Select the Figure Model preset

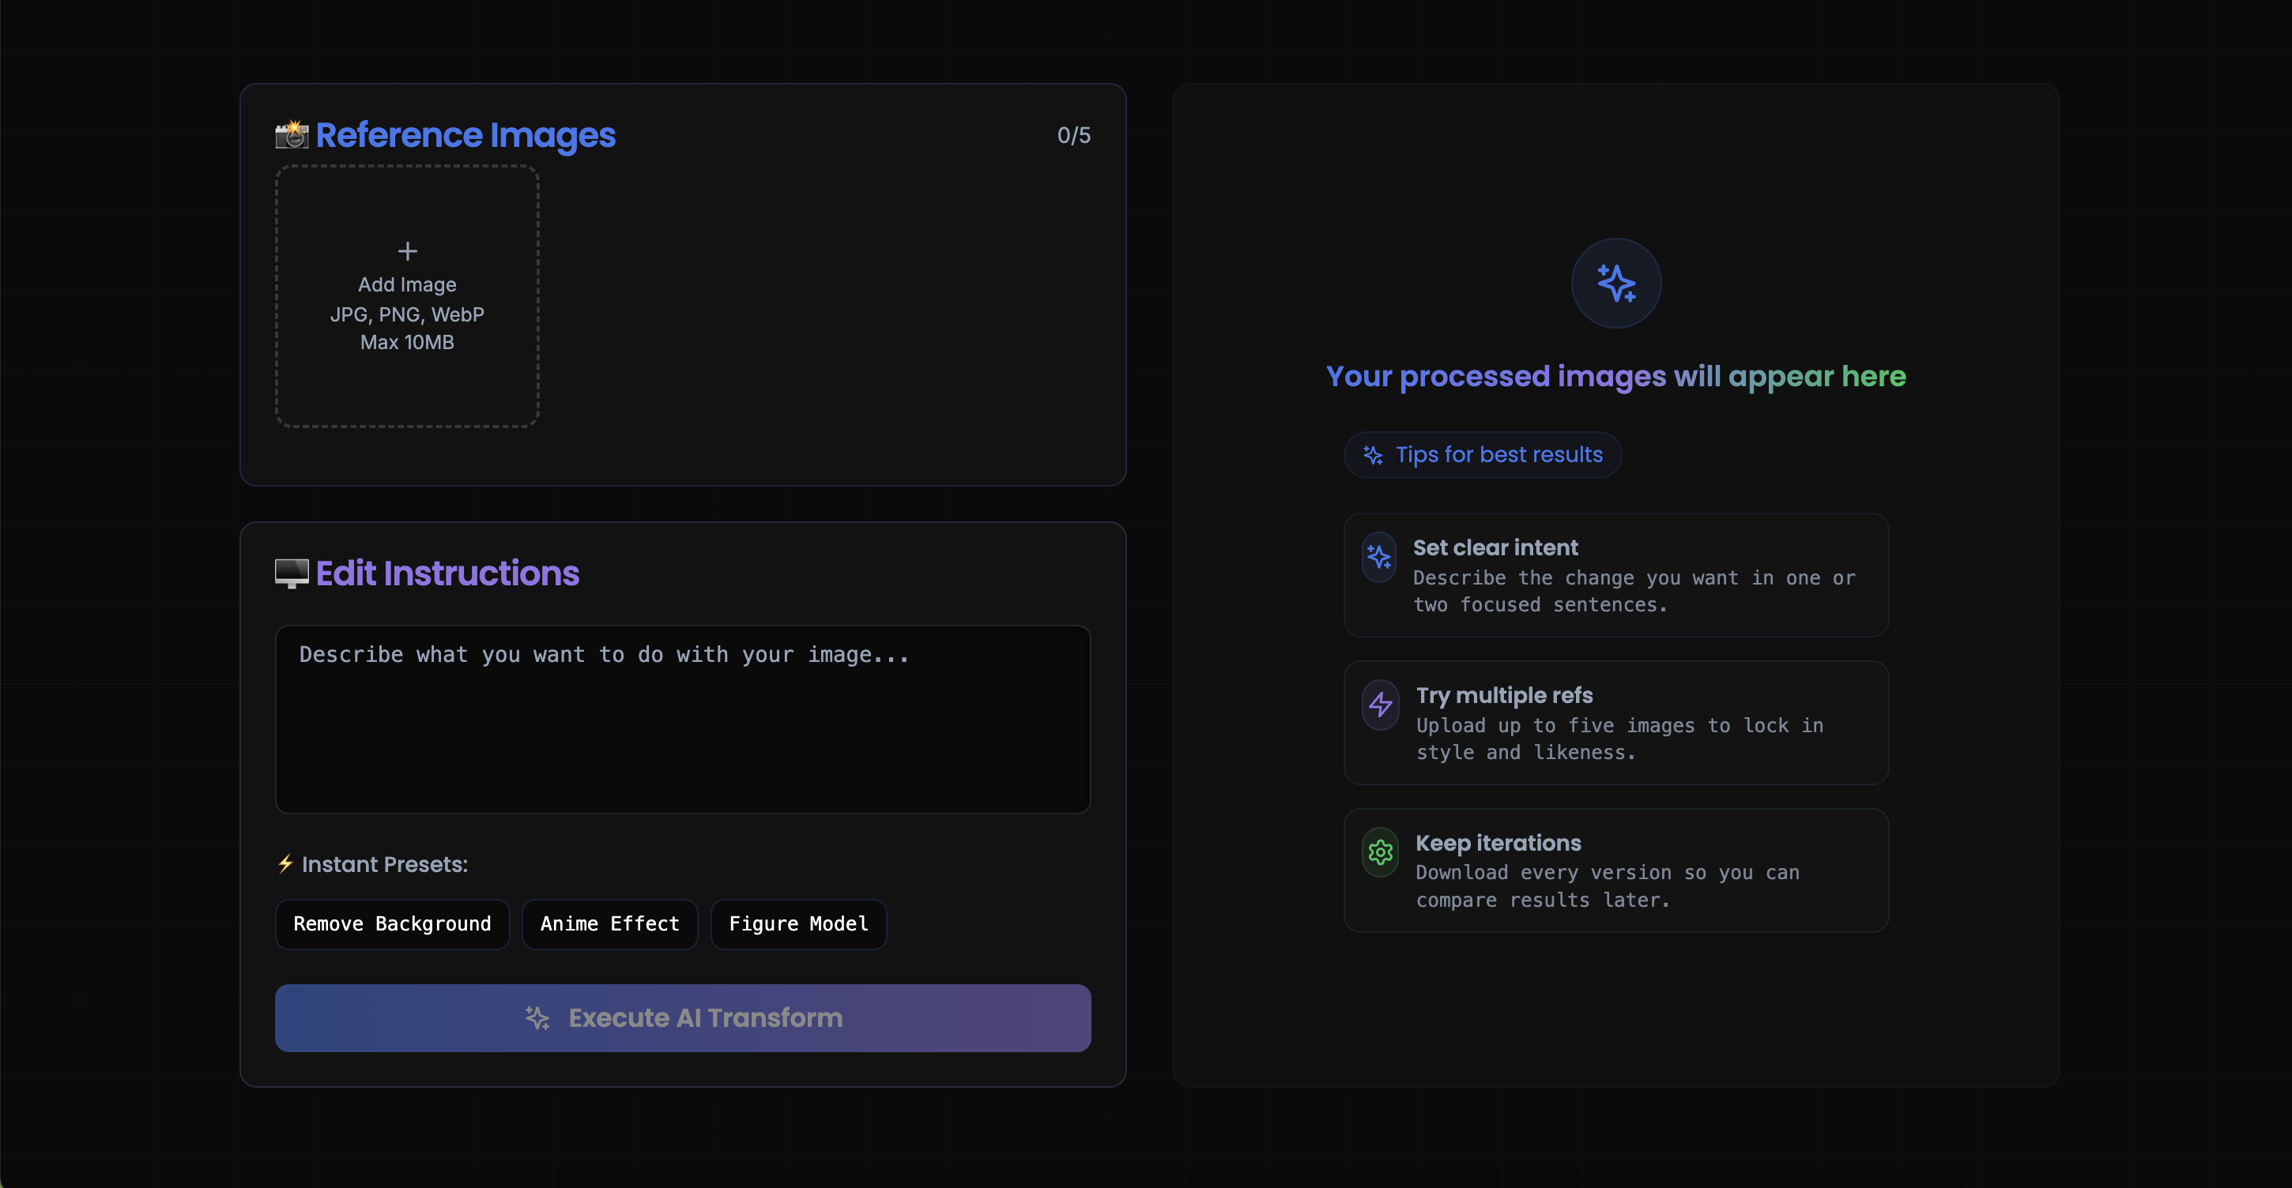[x=798, y=924]
